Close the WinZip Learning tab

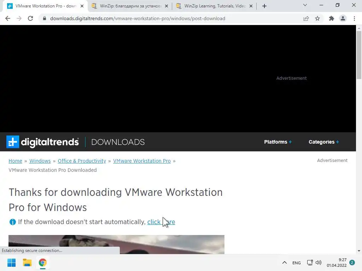[251, 6]
